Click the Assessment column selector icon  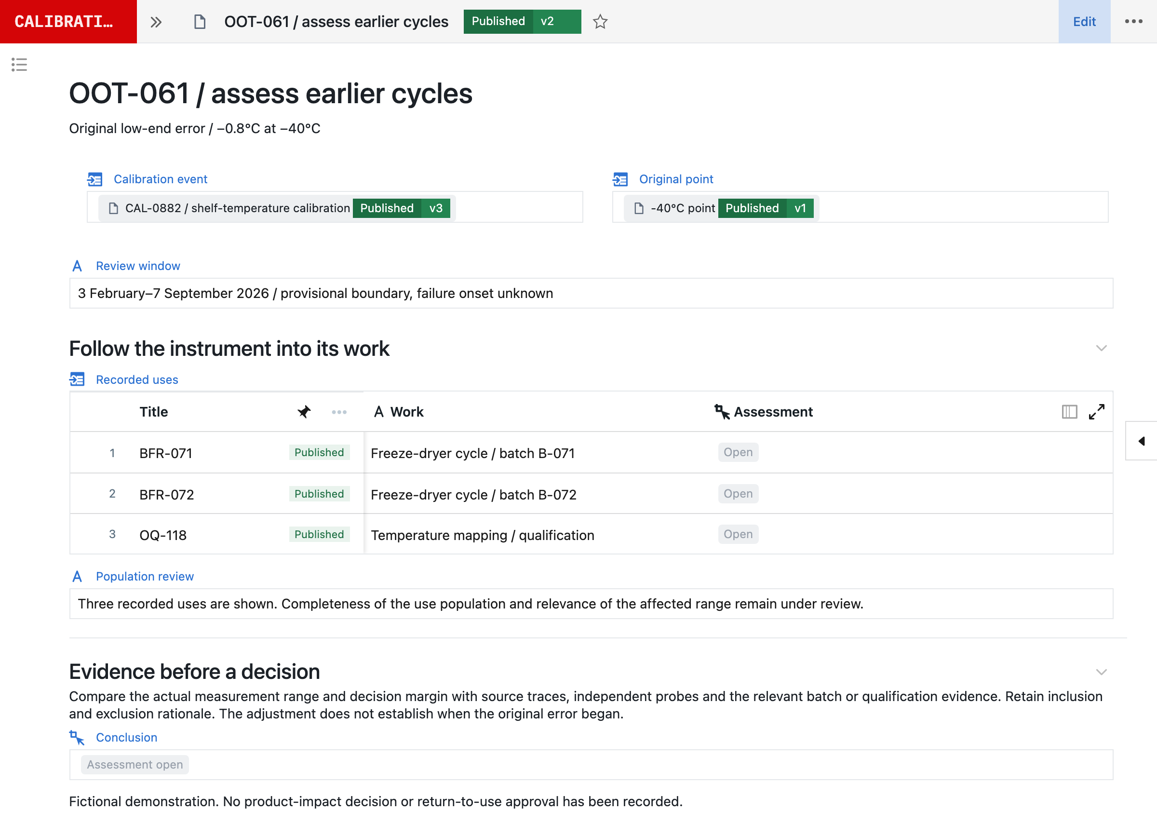[722, 412]
